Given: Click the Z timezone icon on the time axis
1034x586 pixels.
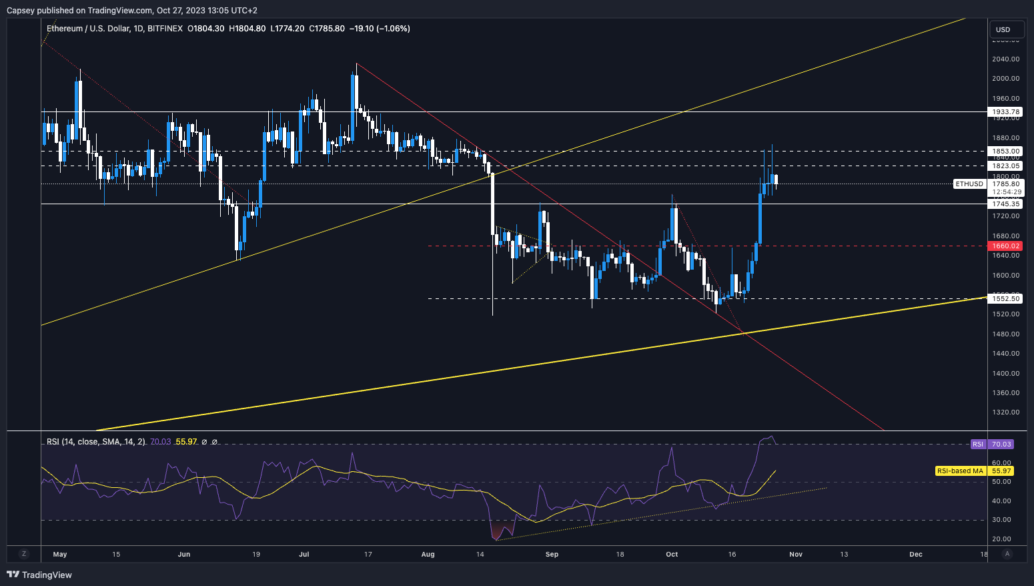Looking at the screenshot, I should (x=24, y=554).
